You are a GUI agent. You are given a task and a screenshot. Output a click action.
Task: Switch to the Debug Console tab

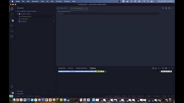click(81, 68)
